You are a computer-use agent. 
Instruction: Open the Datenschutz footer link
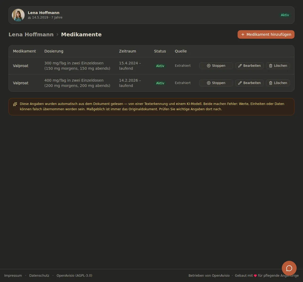(x=39, y=276)
